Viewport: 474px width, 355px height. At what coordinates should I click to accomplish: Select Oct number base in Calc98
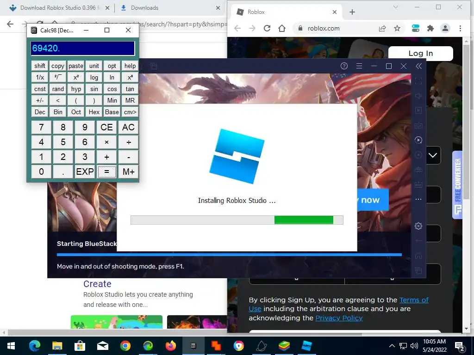76,112
